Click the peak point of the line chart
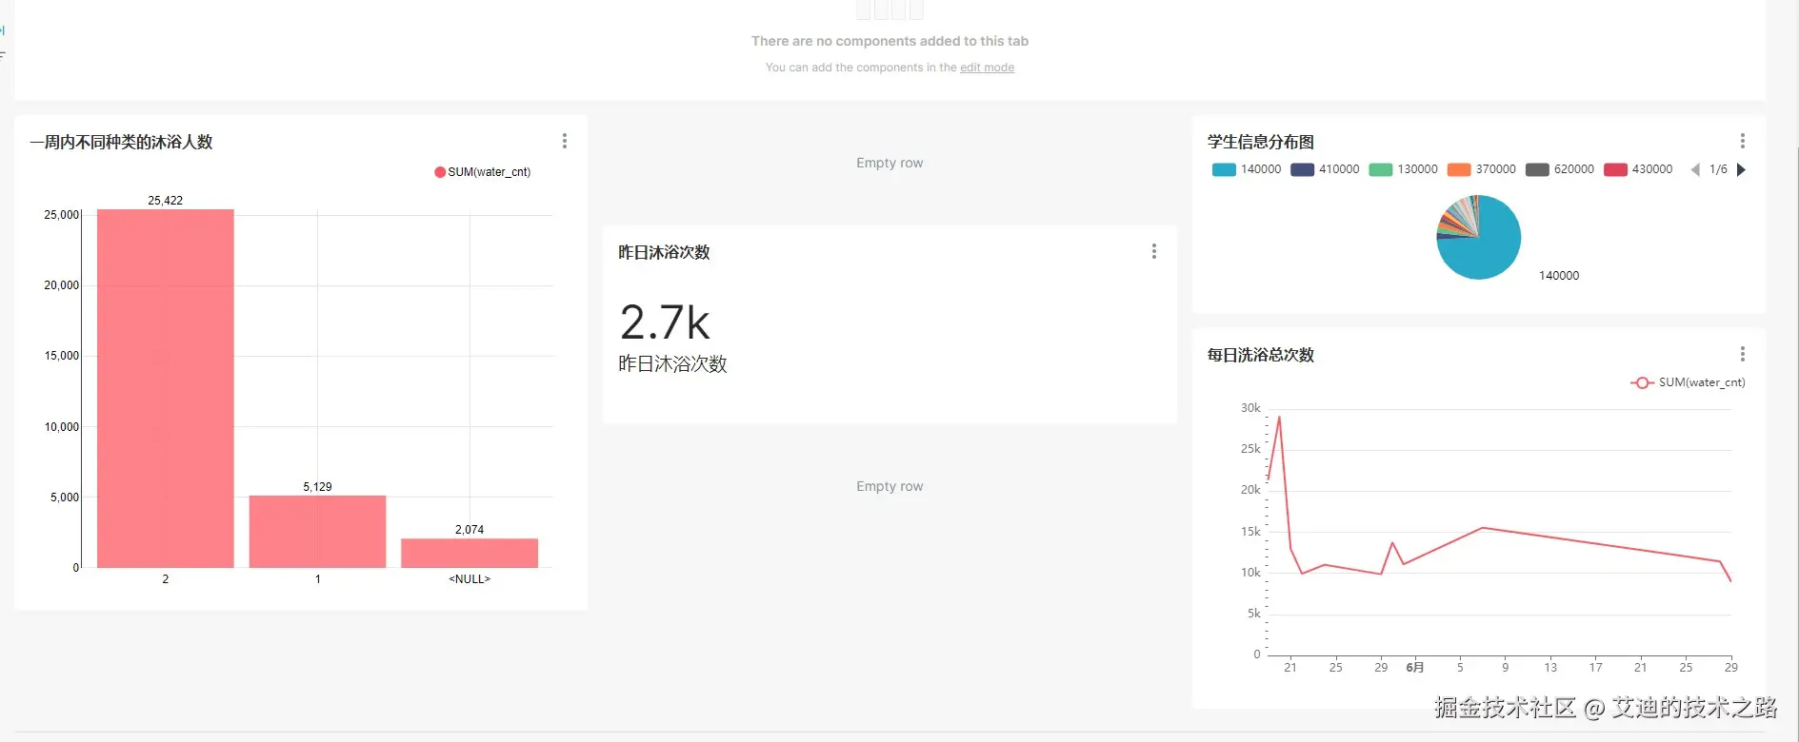 tap(1279, 416)
